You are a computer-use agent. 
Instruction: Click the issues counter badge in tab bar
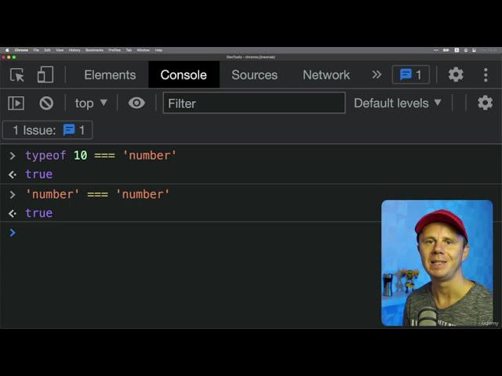(x=410, y=75)
